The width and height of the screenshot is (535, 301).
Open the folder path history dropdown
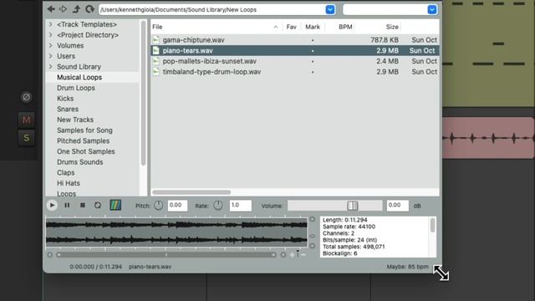coord(330,9)
